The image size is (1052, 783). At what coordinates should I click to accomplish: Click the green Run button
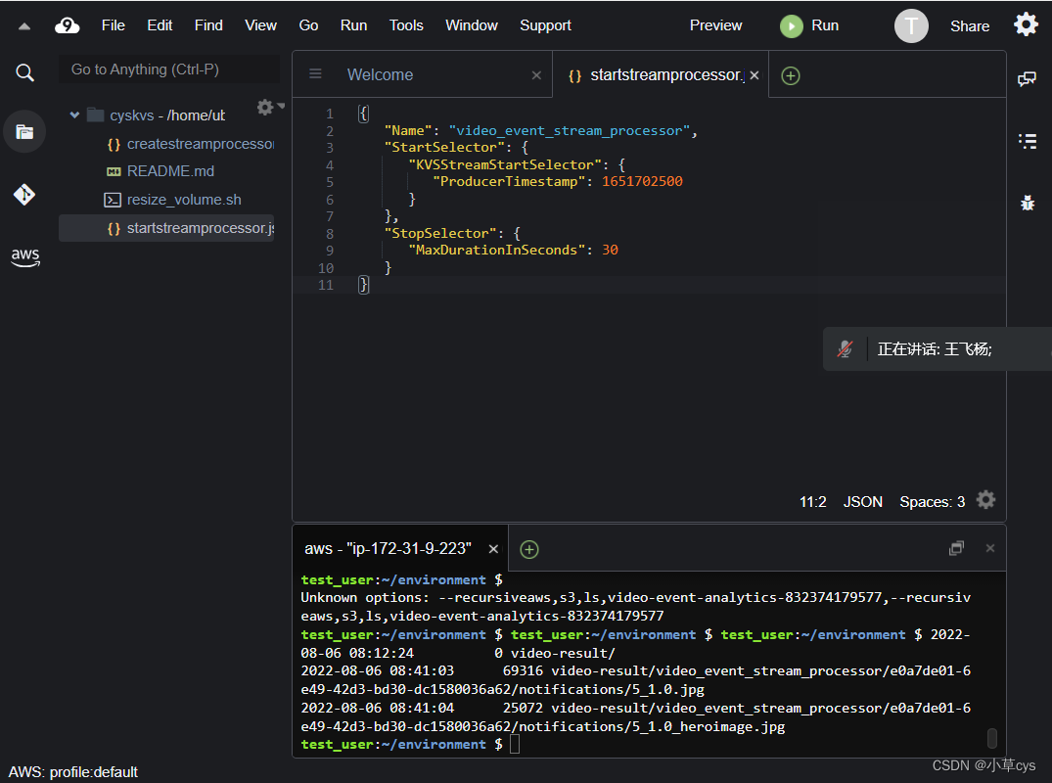click(x=810, y=26)
